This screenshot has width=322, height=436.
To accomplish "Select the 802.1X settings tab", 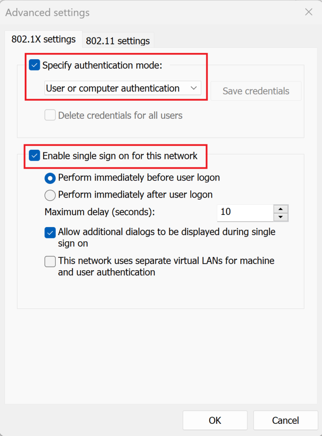I will tap(44, 39).
